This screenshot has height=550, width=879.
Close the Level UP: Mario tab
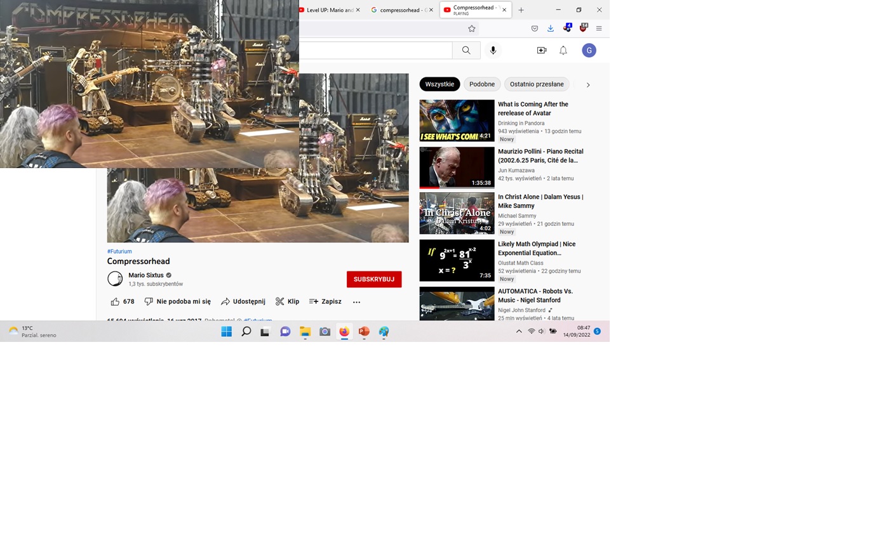point(358,10)
